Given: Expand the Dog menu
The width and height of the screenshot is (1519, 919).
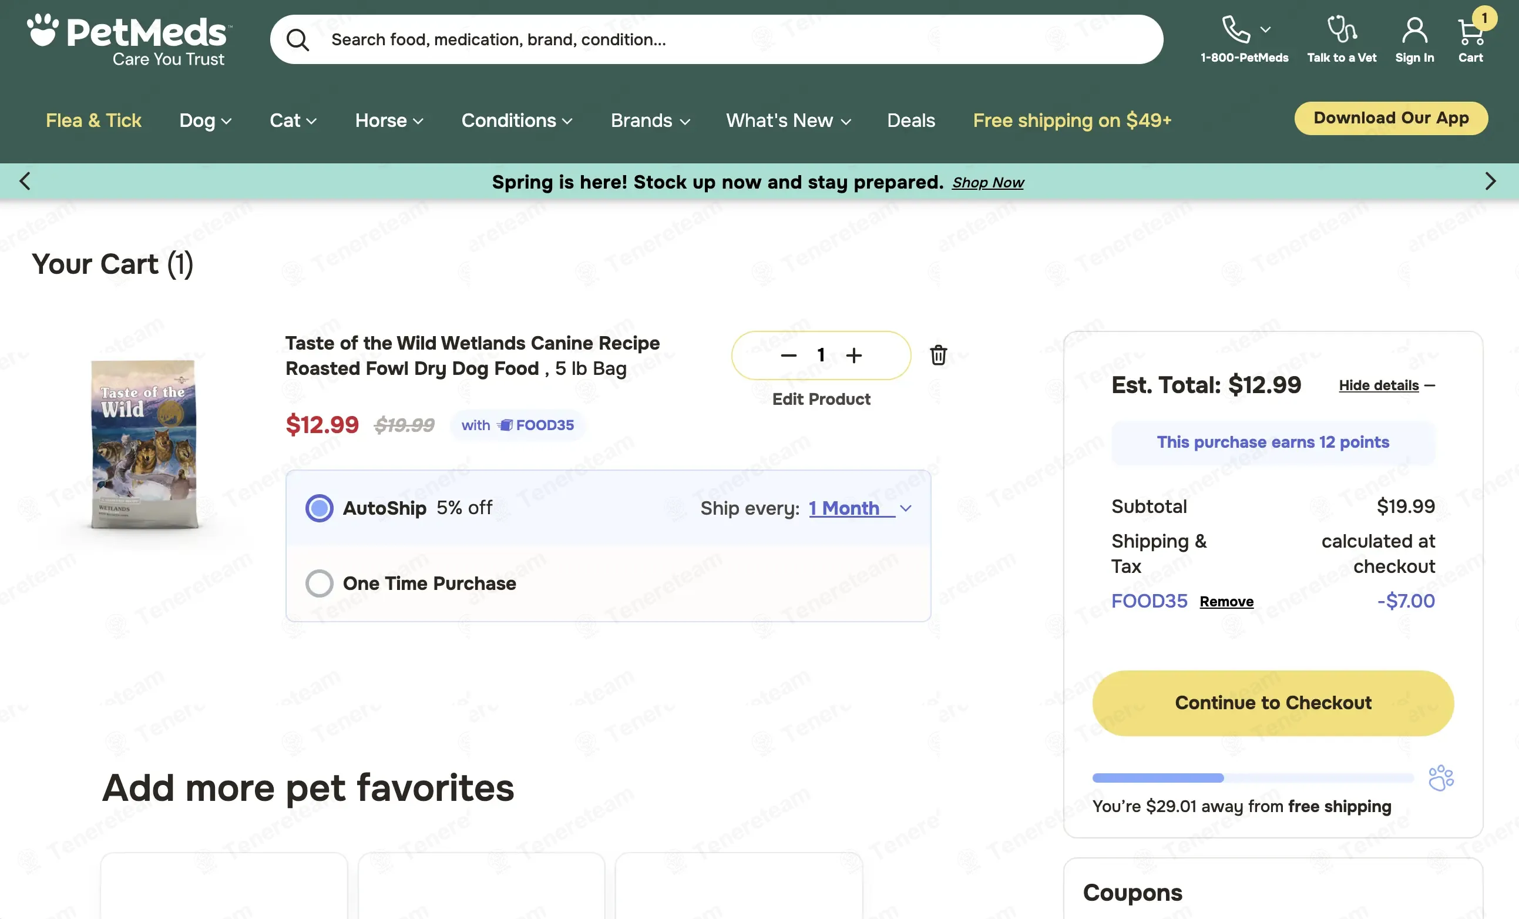Looking at the screenshot, I should pyautogui.click(x=205, y=120).
